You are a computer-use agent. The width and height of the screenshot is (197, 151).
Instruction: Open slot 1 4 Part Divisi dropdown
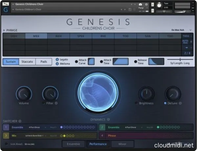click(37, 127)
